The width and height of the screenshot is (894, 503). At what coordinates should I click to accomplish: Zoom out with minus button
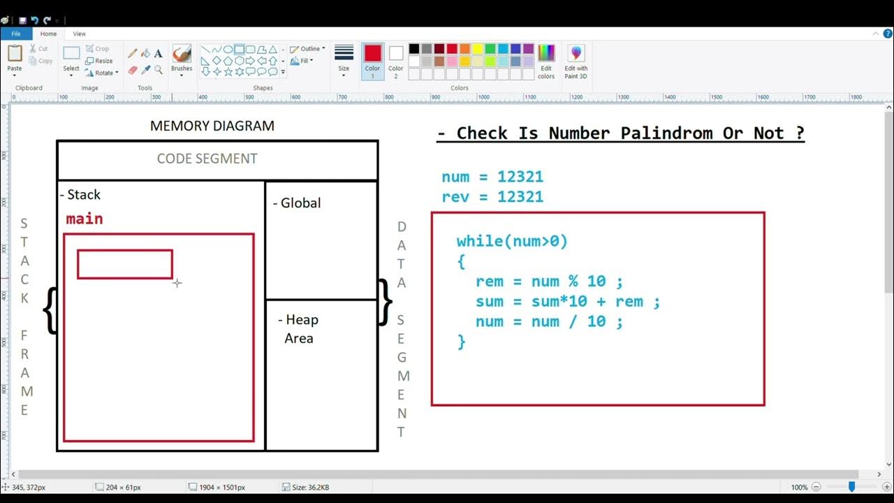pos(816,487)
